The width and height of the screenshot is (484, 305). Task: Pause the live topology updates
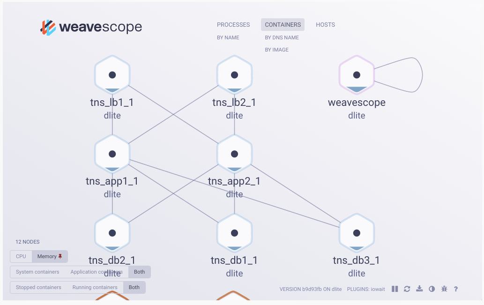tap(395, 289)
